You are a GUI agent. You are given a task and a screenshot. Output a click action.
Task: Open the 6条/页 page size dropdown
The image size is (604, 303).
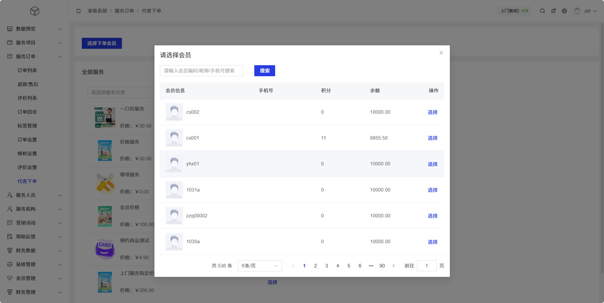tap(260, 266)
